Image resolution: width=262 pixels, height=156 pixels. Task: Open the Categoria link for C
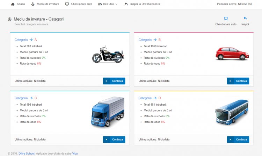(21, 98)
